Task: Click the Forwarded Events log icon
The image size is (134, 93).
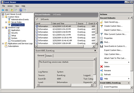Action: pos(9,41)
